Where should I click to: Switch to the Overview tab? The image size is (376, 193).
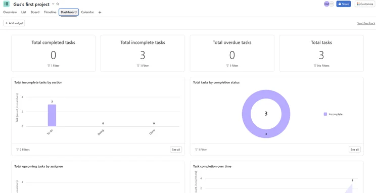10,12
